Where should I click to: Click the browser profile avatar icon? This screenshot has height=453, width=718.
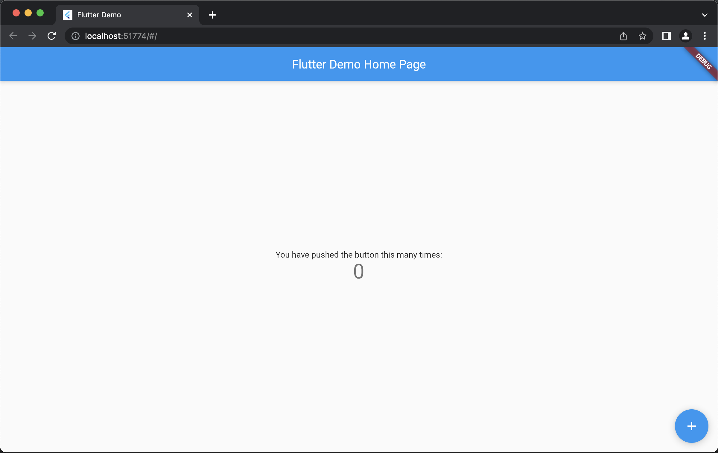pyautogui.click(x=685, y=36)
